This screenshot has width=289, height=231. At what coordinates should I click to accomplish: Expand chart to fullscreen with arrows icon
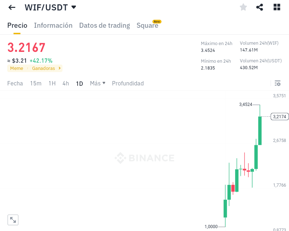[x=13, y=220]
